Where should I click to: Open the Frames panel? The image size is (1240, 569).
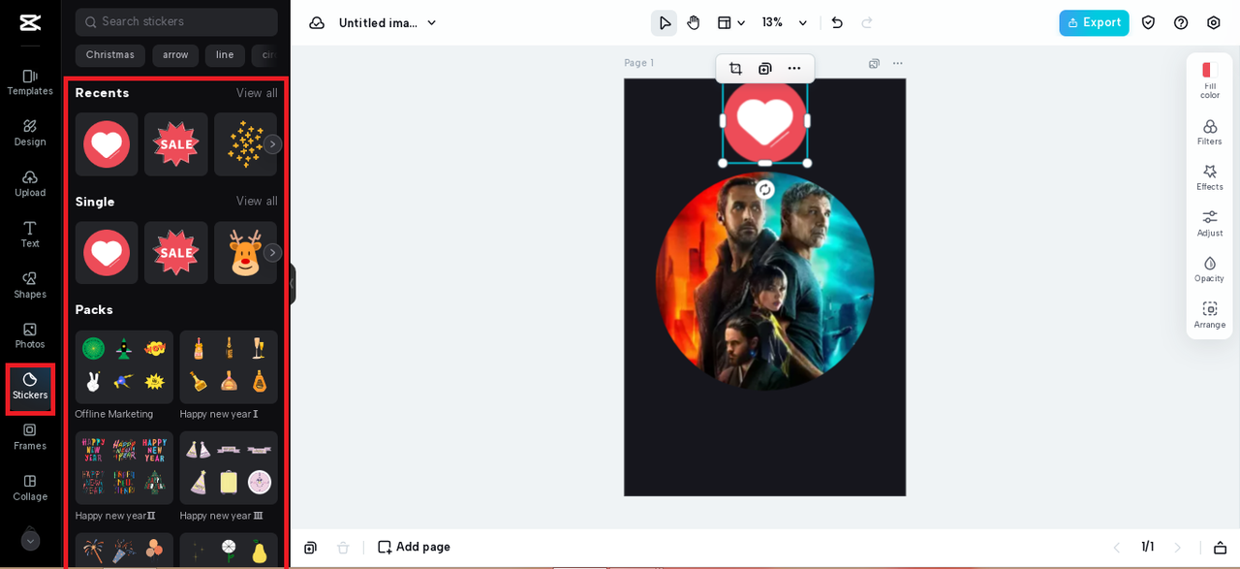(30, 437)
